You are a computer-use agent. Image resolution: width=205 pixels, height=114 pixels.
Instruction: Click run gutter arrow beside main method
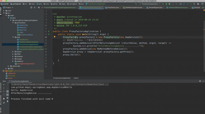point(49,34)
